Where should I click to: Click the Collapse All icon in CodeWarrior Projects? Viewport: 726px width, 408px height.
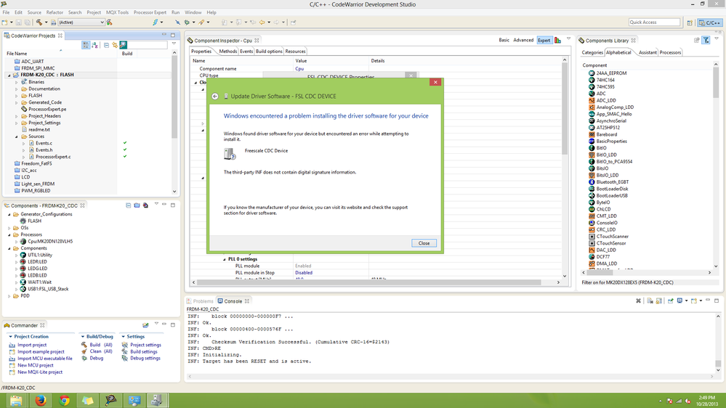coord(107,45)
